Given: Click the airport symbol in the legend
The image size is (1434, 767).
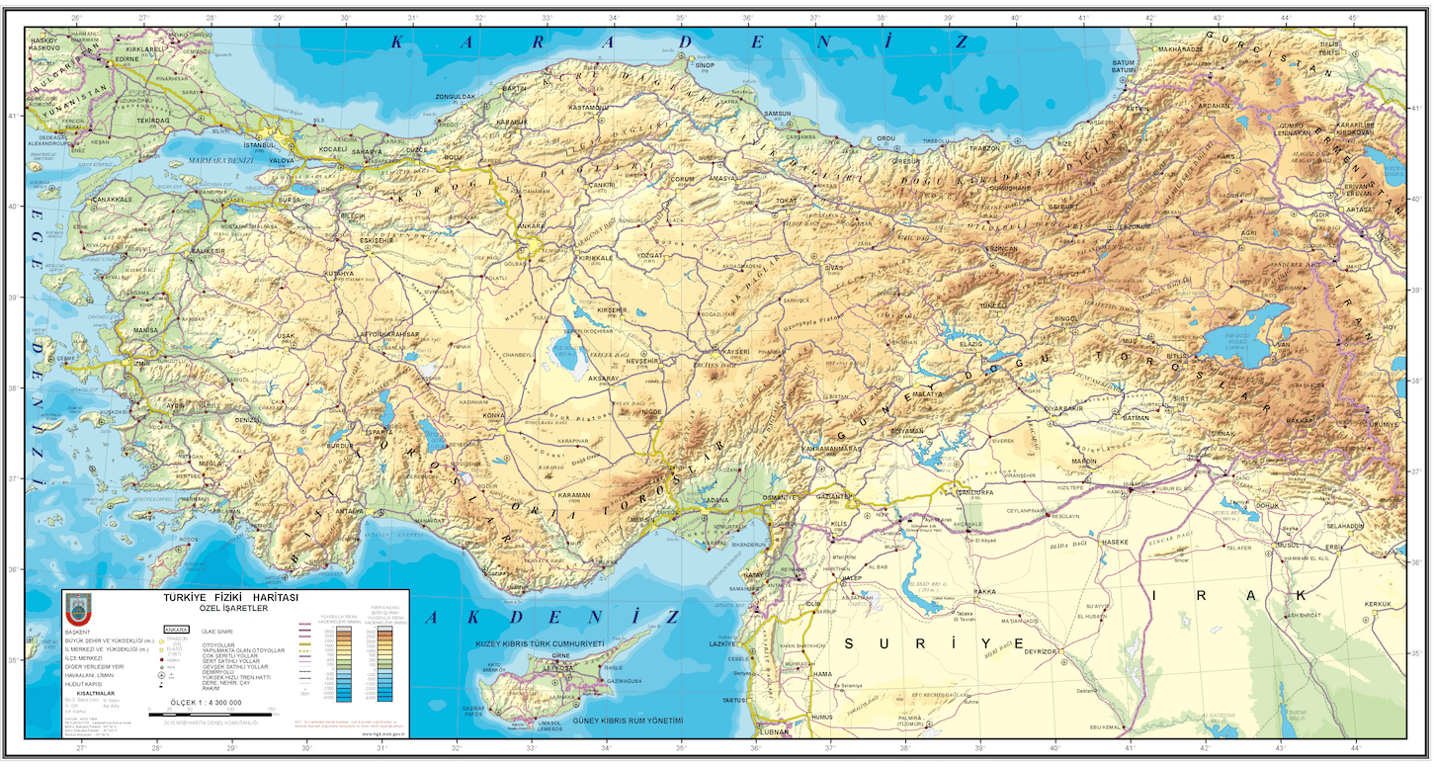Looking at the screenshot, I should (161, 675).
